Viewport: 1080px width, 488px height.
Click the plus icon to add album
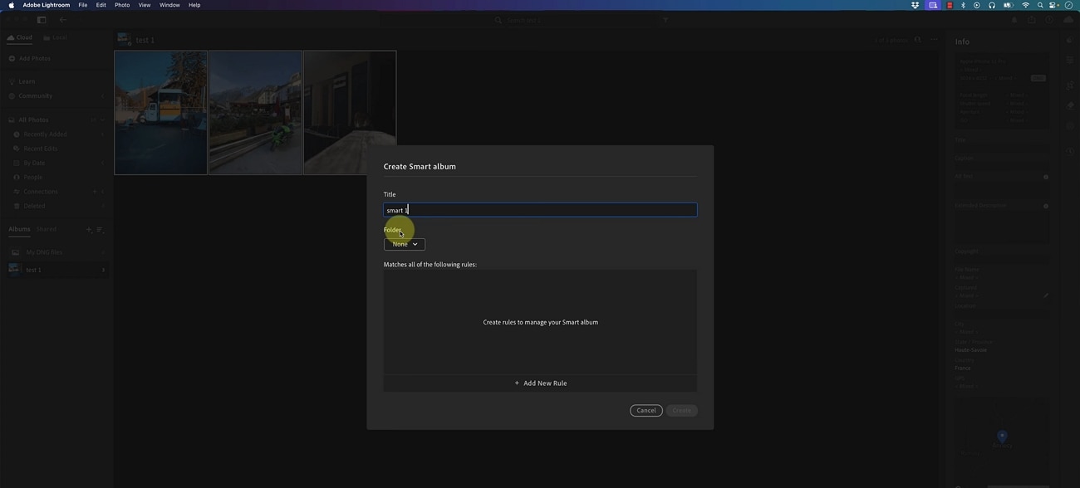(89, 230)
